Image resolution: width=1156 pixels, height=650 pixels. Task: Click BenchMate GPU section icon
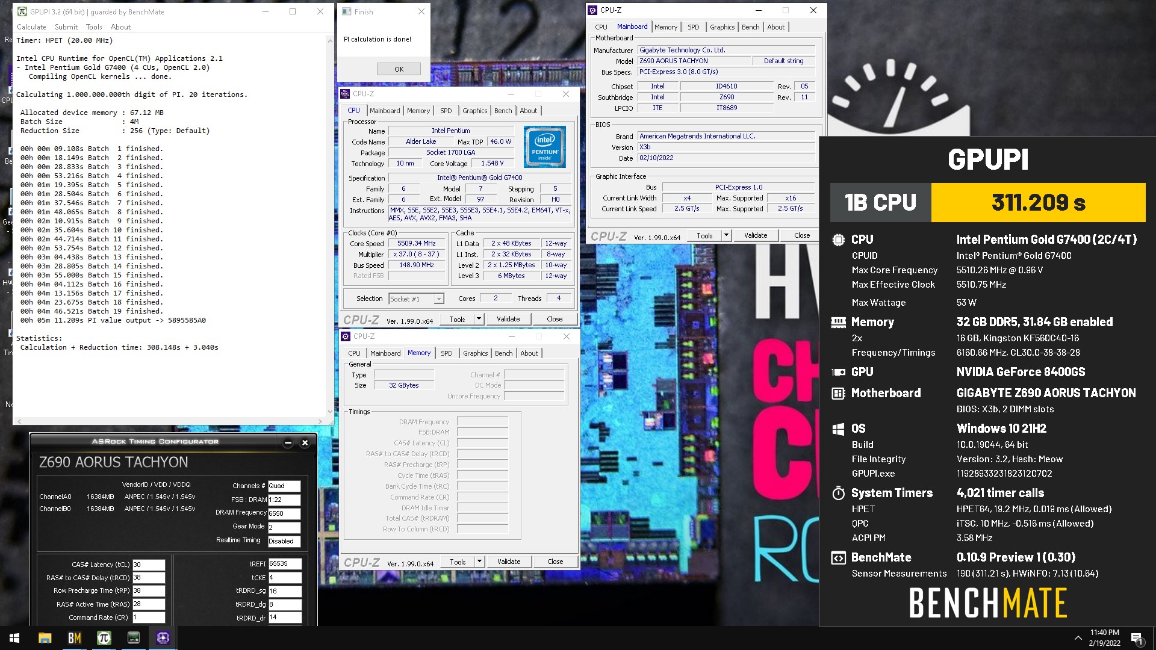point(838,373)
